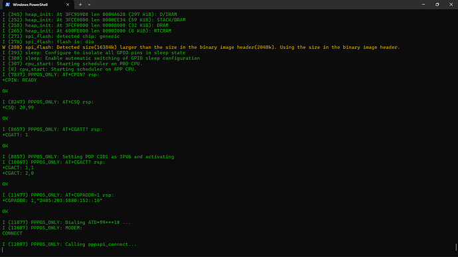This screenshot has height=257, width=458.
Task: Click the spi_flash yellow warning line
Action: 201,47
